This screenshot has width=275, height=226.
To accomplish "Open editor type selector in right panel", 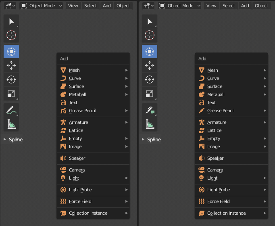I will click(148, 6).
